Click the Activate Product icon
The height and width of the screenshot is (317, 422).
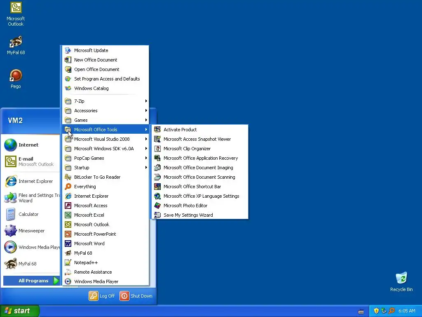[x=157, y=130]
